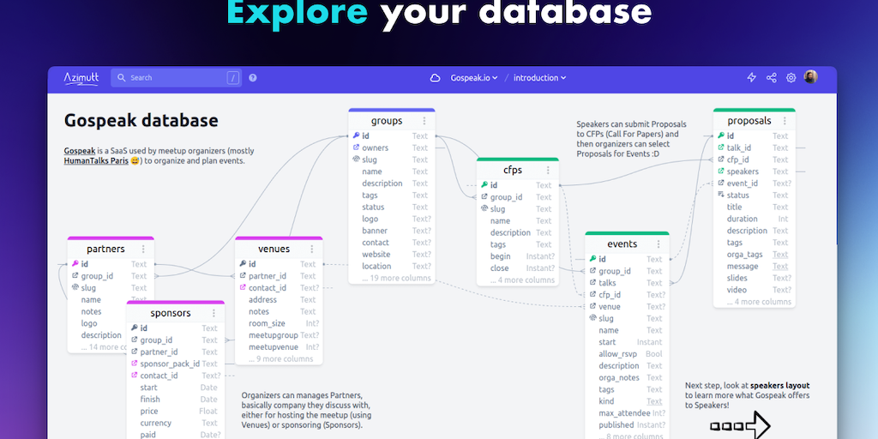Screen dimensions: 878x439
Task: Click the Azimutt logo
Action: [x=81, y=78]
